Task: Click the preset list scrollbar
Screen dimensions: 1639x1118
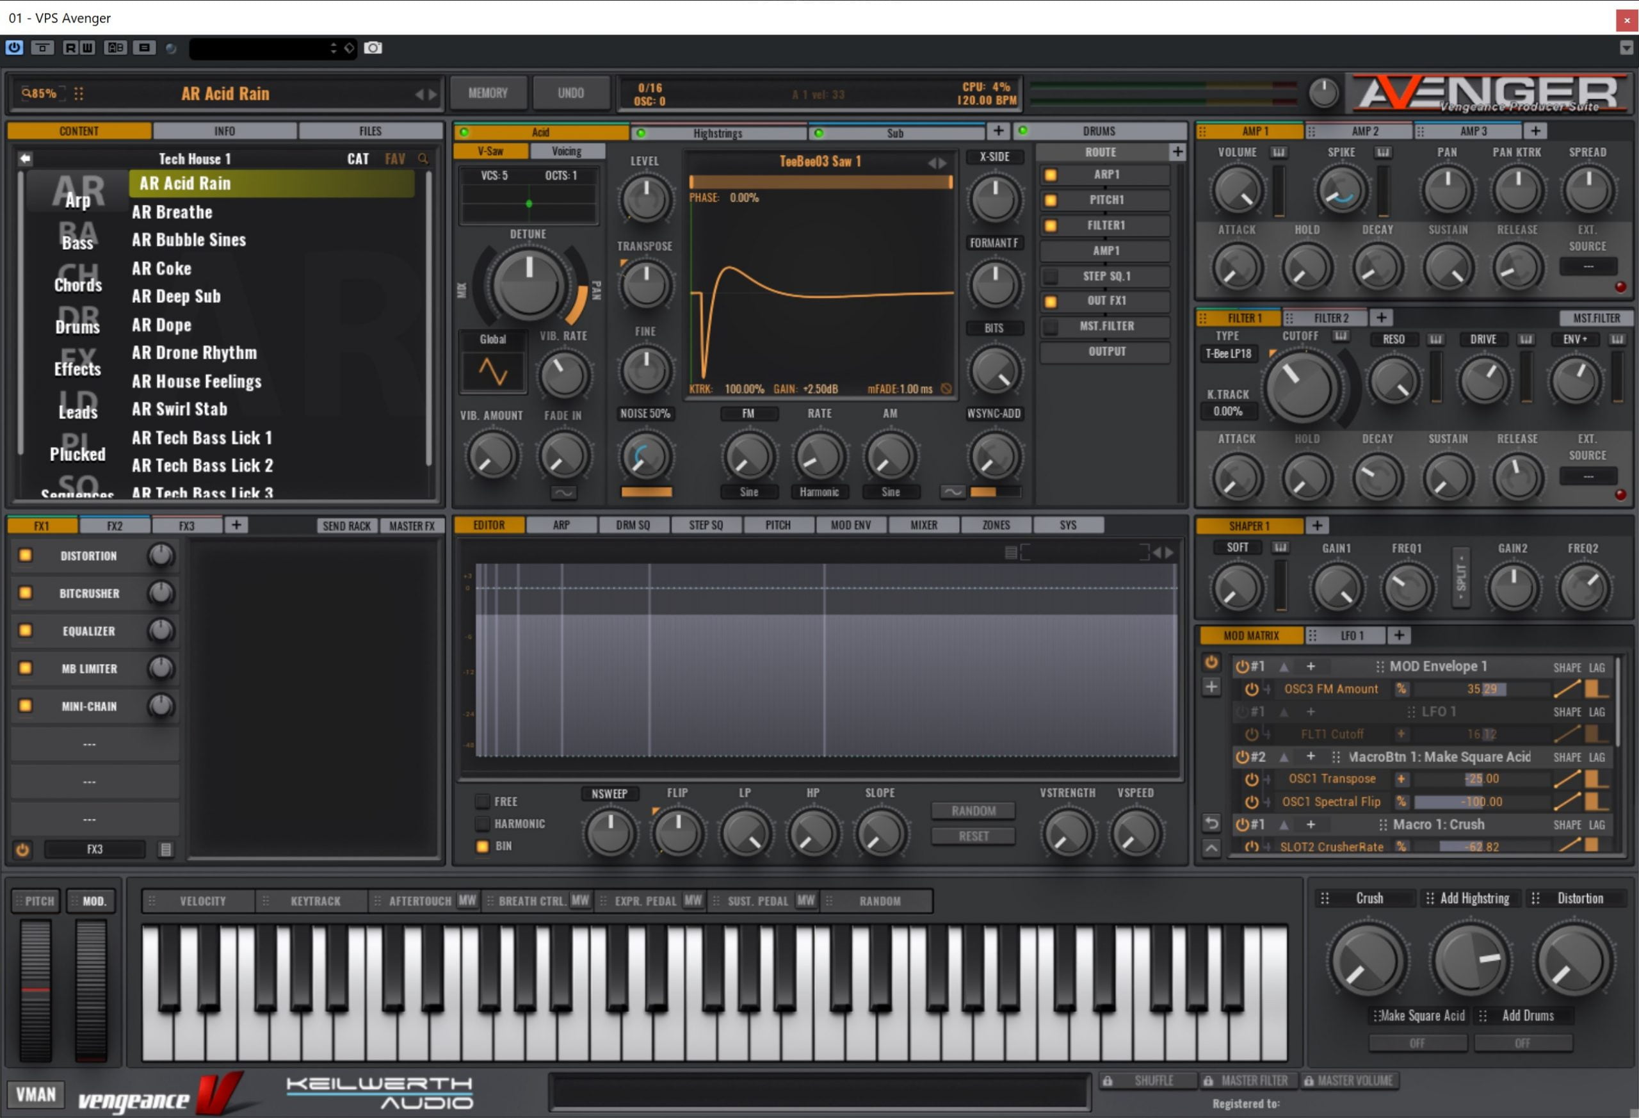Action: [x=428, y=318]
